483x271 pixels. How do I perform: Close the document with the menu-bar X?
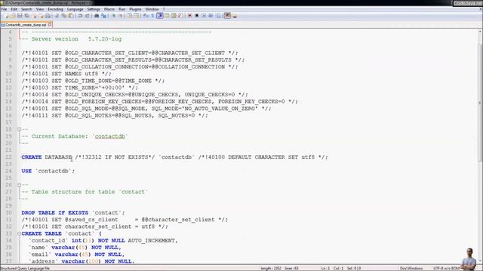(x=480, y=9)
